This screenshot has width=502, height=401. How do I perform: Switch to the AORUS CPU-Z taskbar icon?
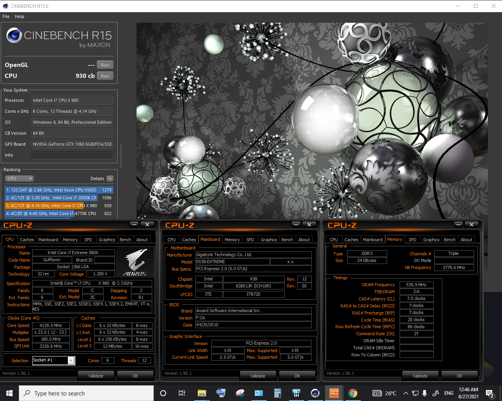tap(334, 393)
